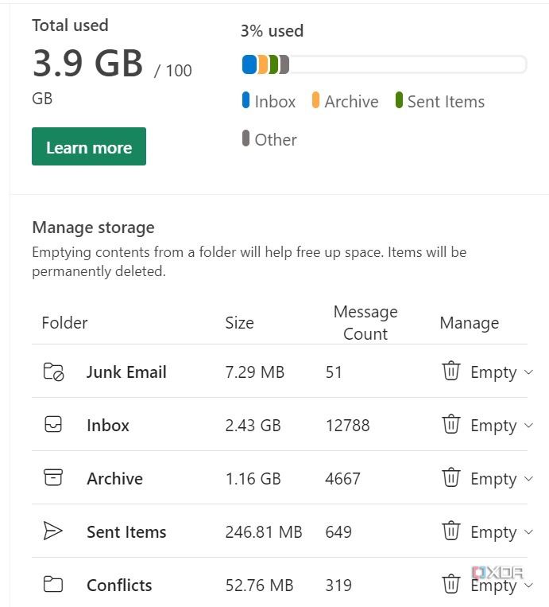This screenshot has height=607, width=549.
Task: Click the trash icon for Sent Items
Action: (x=451, y=531)
